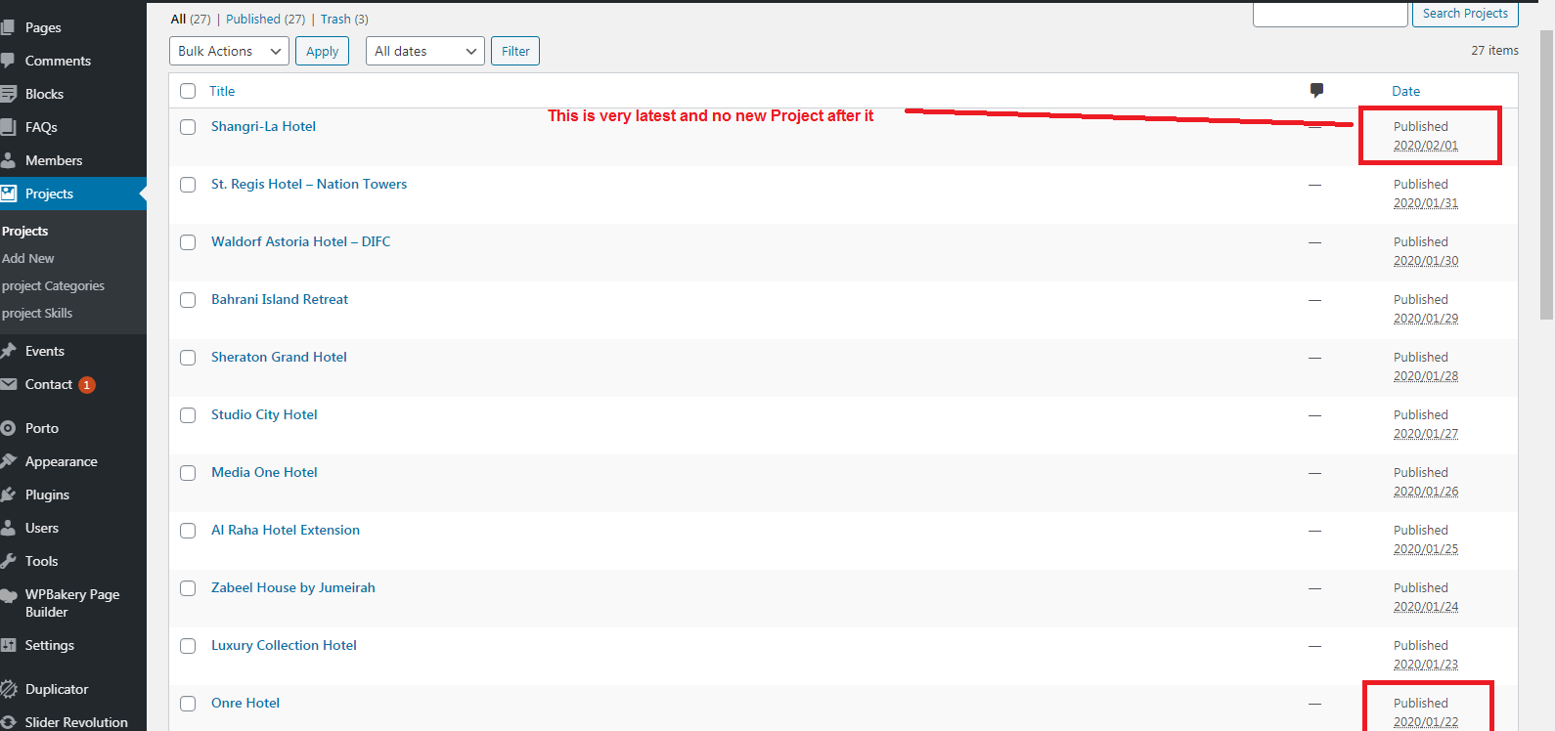Click the Porto theme icon
1555x731 pixels.
click(x=9, y=428)
